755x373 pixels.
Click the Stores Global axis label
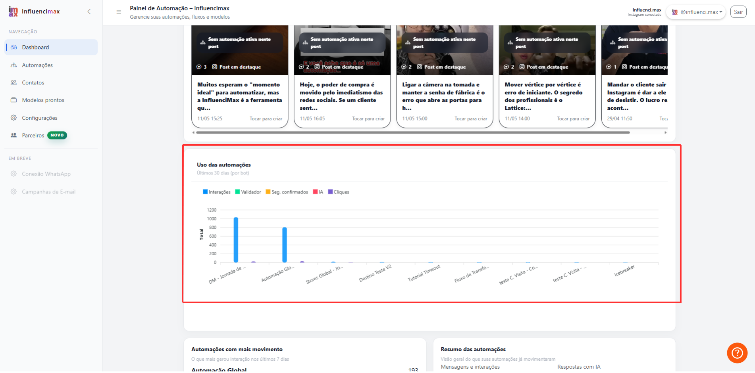pyautogui.click(x=324, y=275)
